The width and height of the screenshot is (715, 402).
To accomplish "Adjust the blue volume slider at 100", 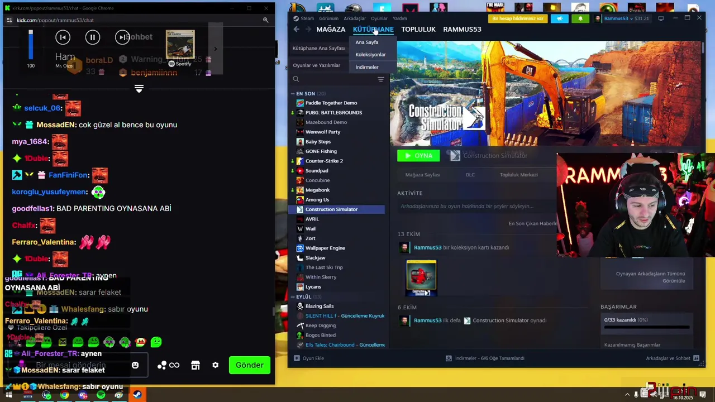I will tap(31, 45).
